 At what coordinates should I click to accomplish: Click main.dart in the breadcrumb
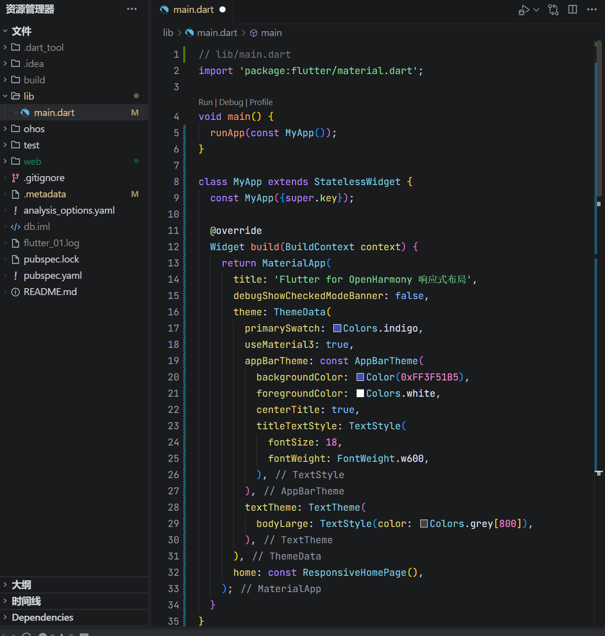217,33
